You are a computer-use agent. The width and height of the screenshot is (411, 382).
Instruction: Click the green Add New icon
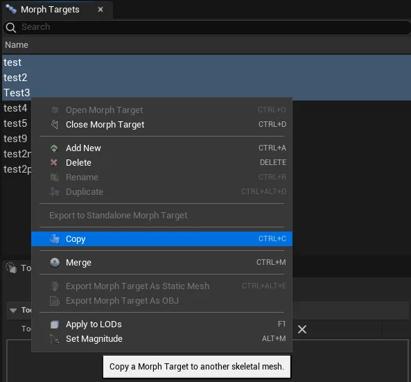(54, 148)
